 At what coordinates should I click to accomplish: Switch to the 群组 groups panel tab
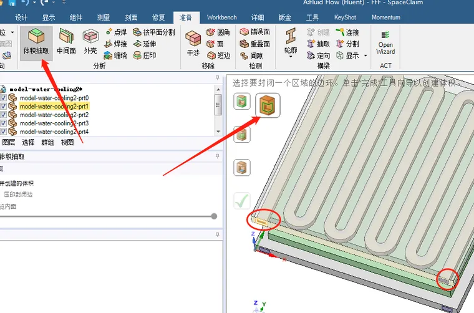[47, 142]
